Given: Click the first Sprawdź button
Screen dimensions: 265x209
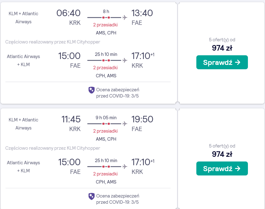Looking at the screenshot, I should pyautogui.click(x=222, y=62).
